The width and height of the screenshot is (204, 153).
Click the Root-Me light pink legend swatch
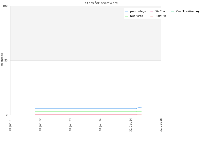pyautogui.click(x=152, y=16)
